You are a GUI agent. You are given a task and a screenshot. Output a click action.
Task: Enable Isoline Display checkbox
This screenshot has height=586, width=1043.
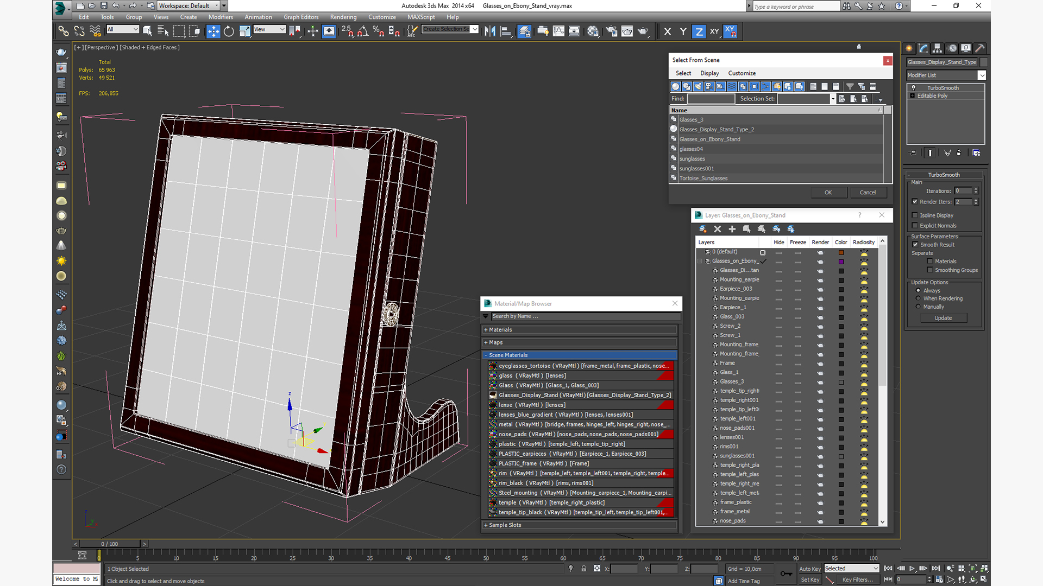915,215
